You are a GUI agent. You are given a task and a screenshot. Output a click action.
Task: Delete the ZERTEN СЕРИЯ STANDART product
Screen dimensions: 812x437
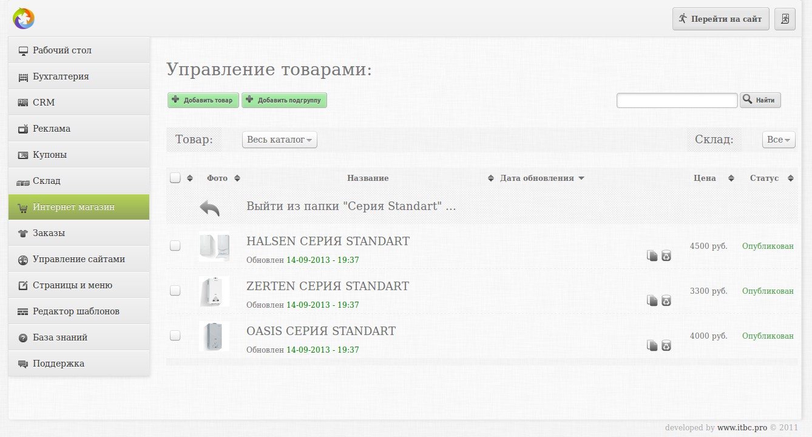[x=666, y=300]
